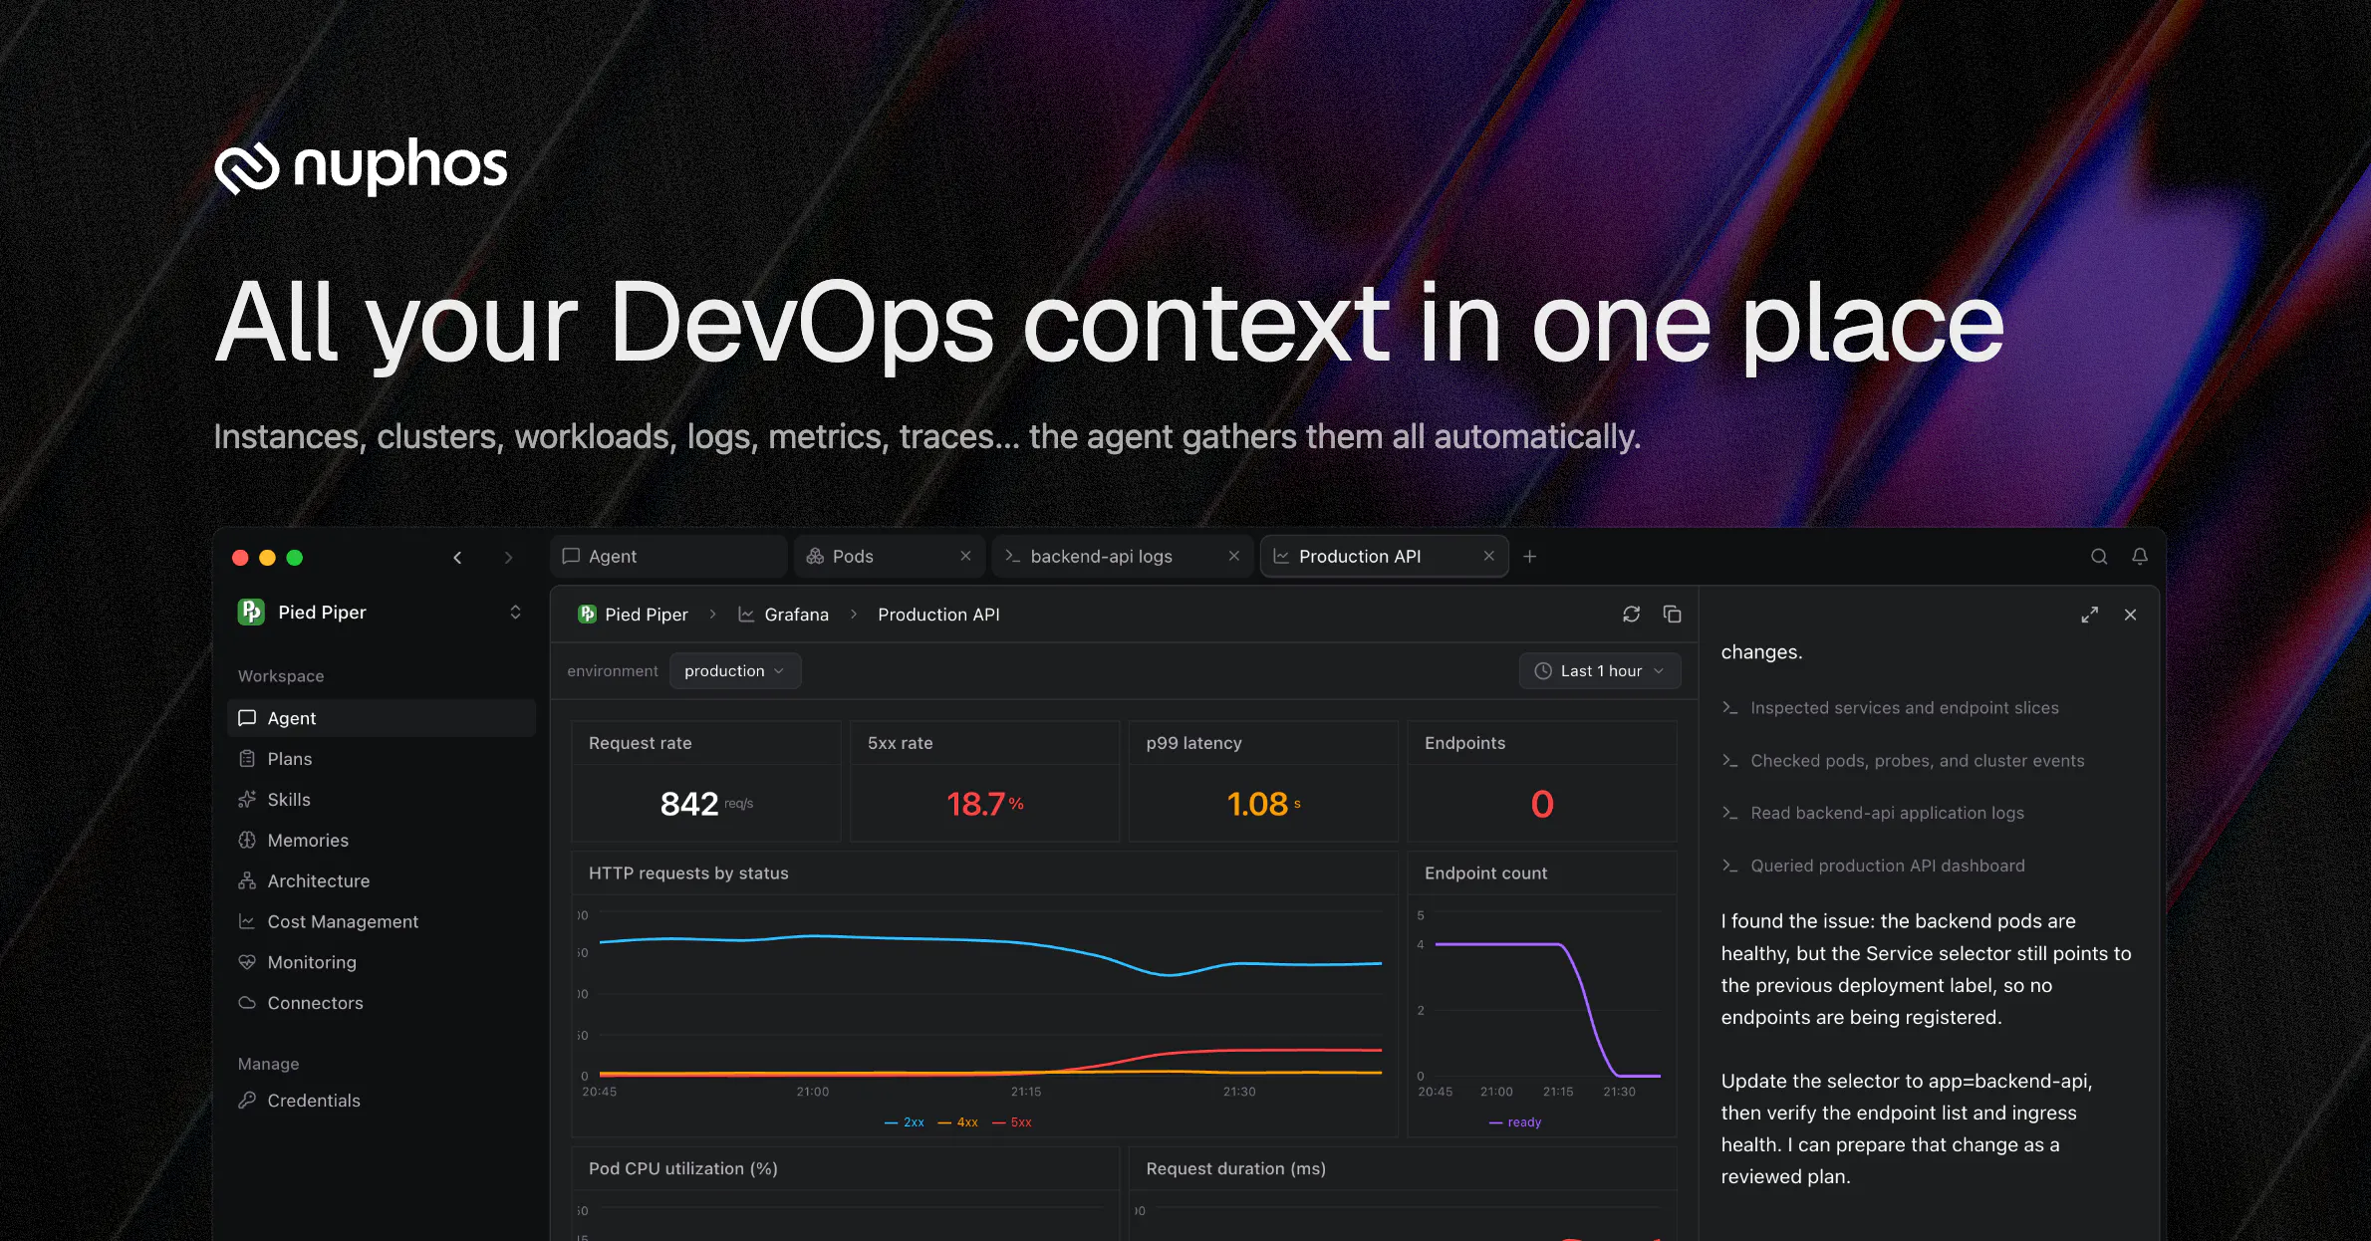Navigate back with the left chevron
This screenshot has height=1241, width=2371.
click(457, 558)
